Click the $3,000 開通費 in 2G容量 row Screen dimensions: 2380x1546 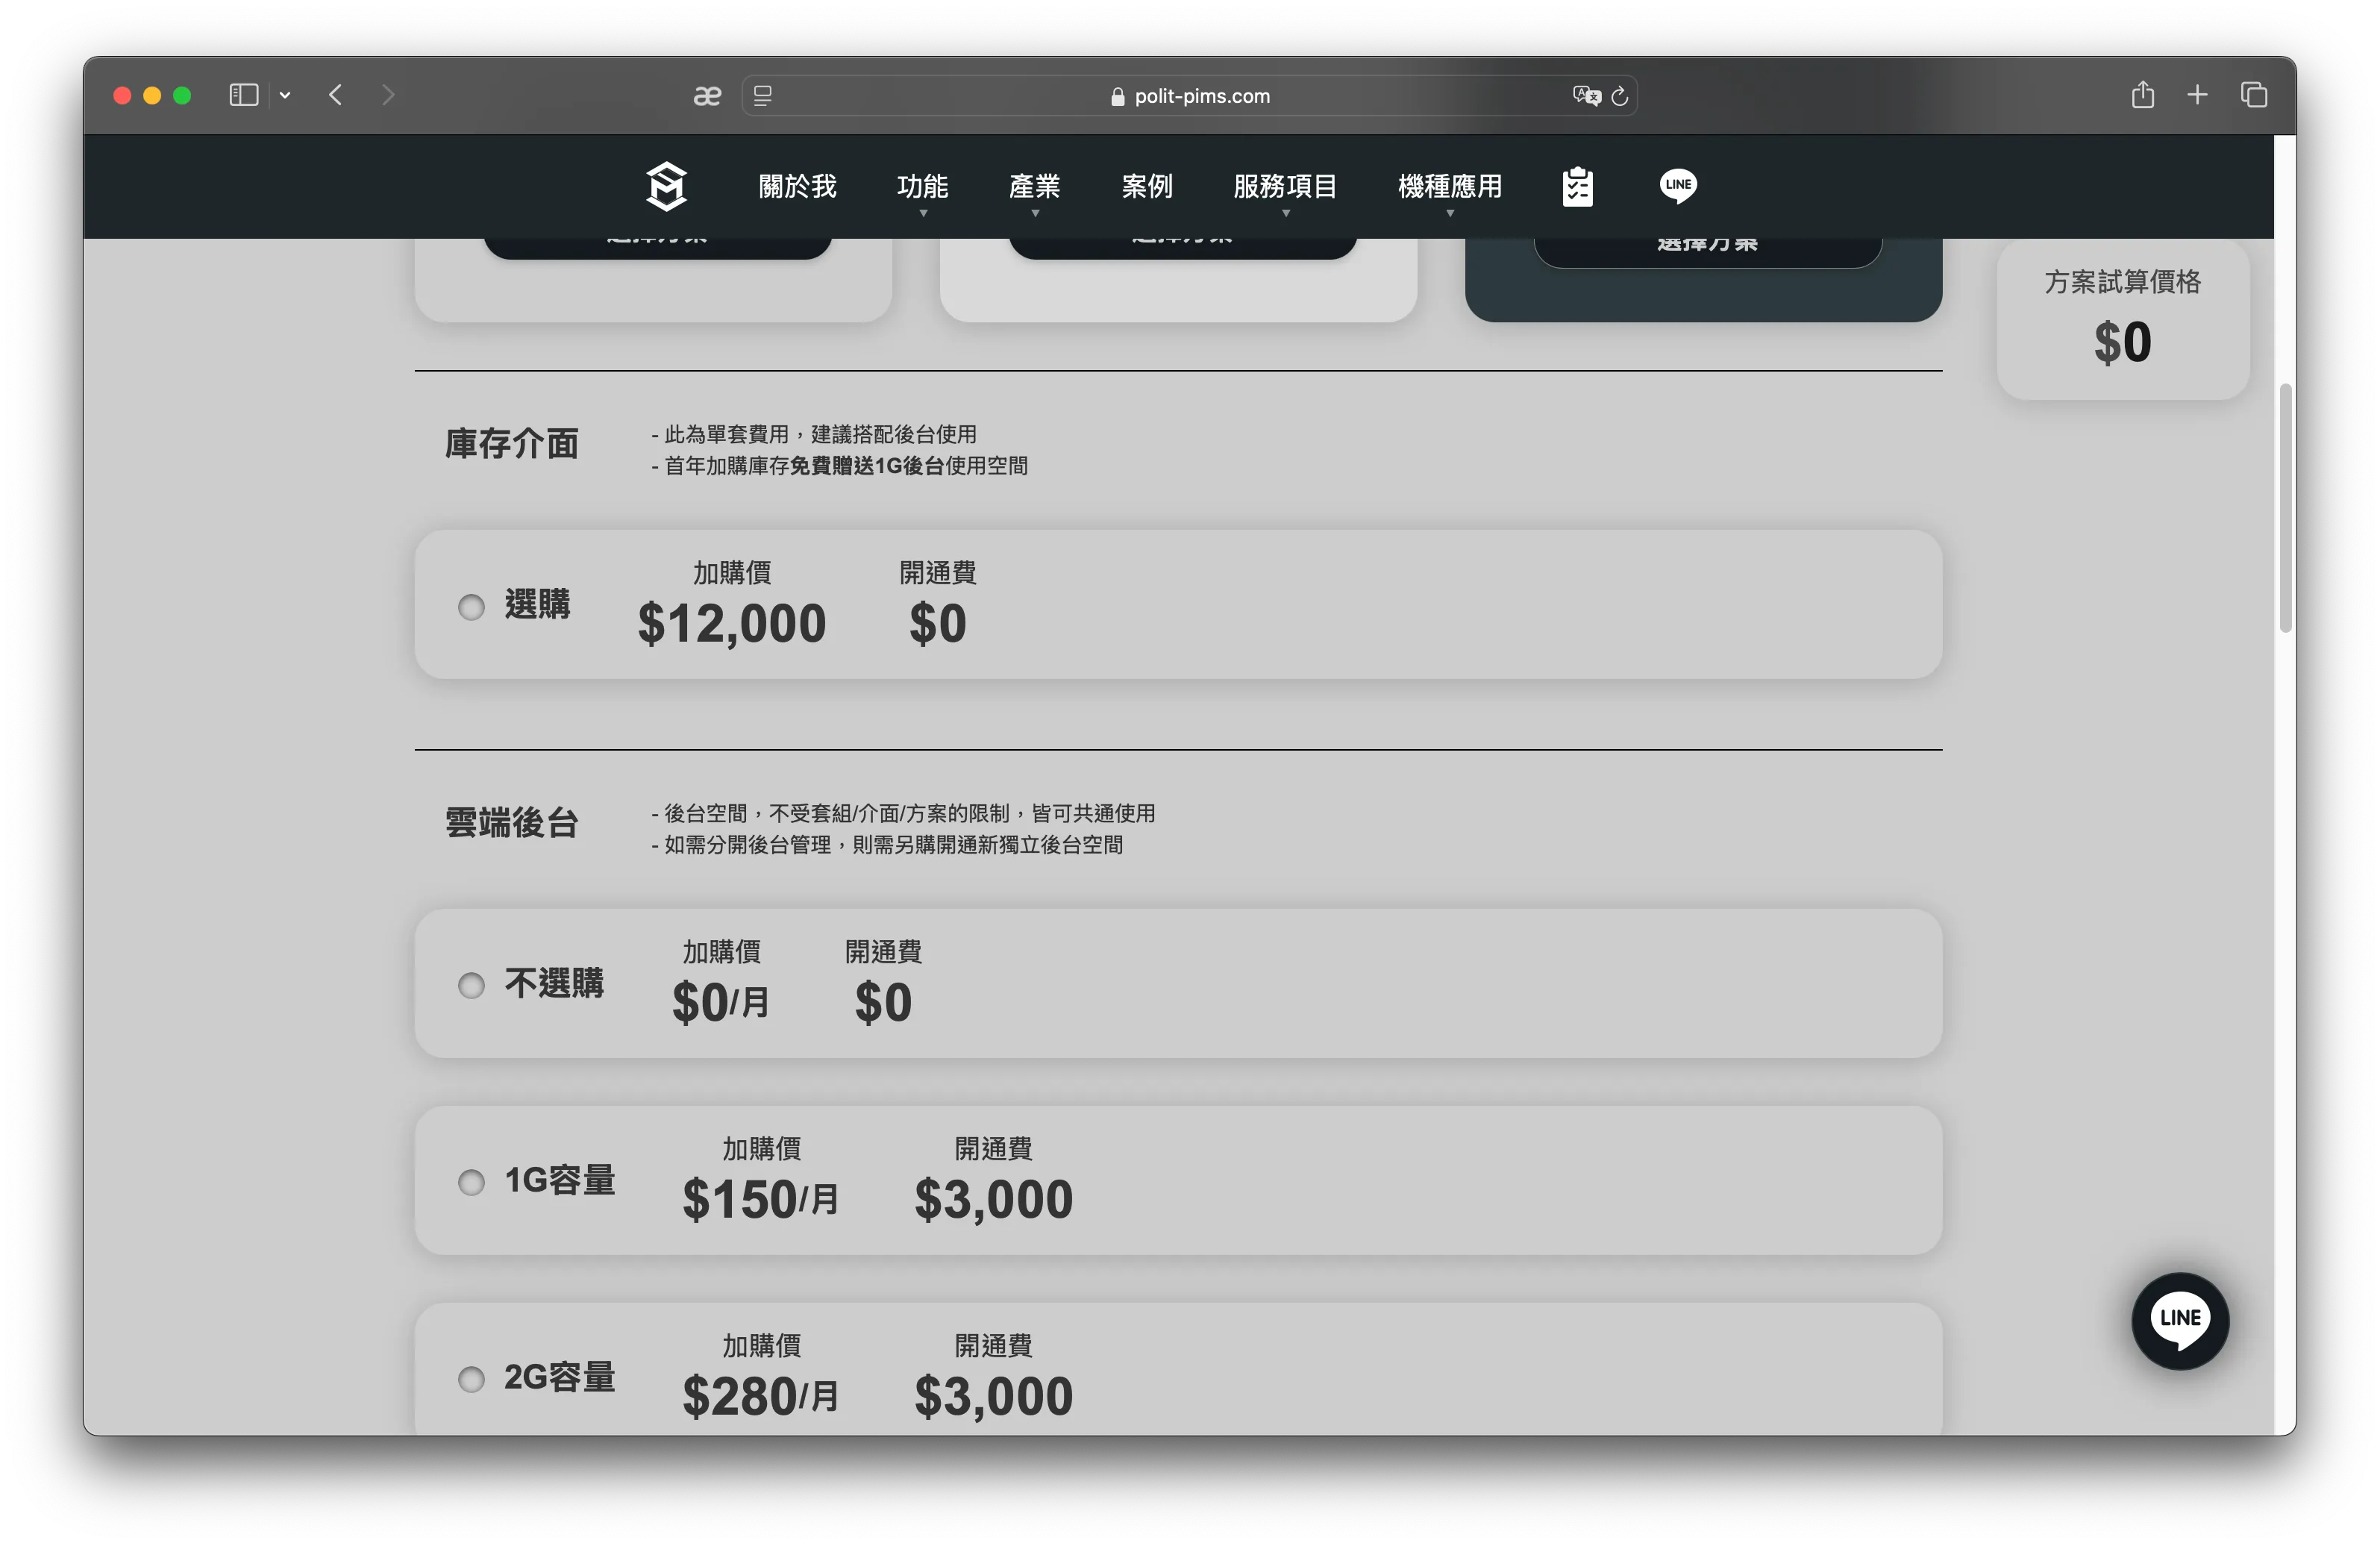click(993, 1396)
